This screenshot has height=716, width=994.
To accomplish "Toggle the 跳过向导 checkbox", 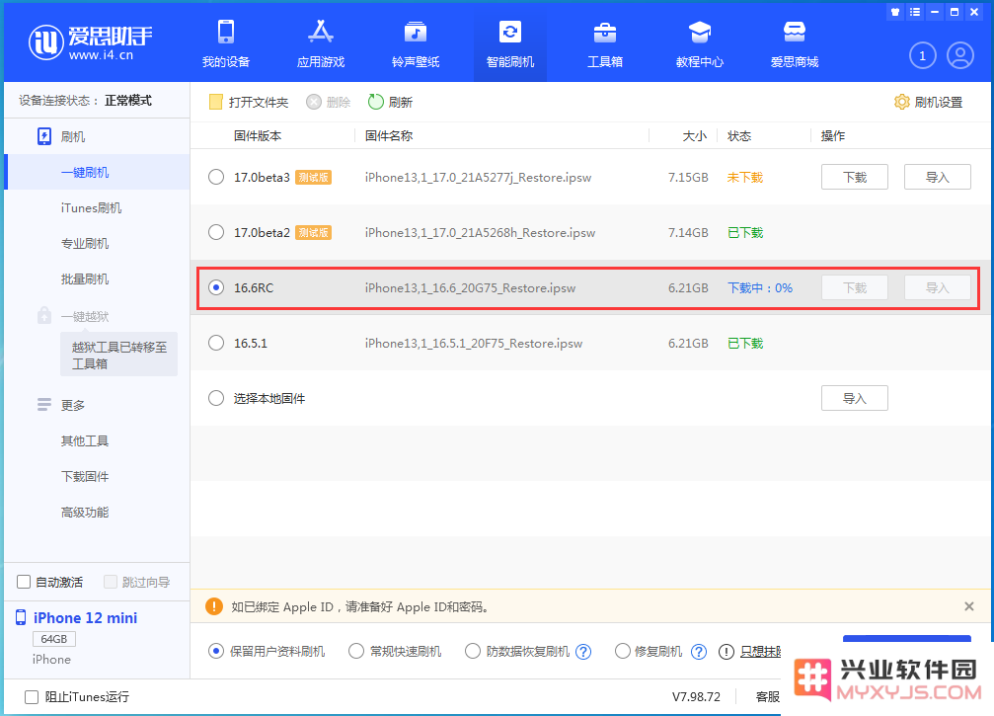I will 111,582.
